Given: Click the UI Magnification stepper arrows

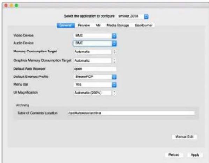Looking at the screenshot, I should pos(114,93).
